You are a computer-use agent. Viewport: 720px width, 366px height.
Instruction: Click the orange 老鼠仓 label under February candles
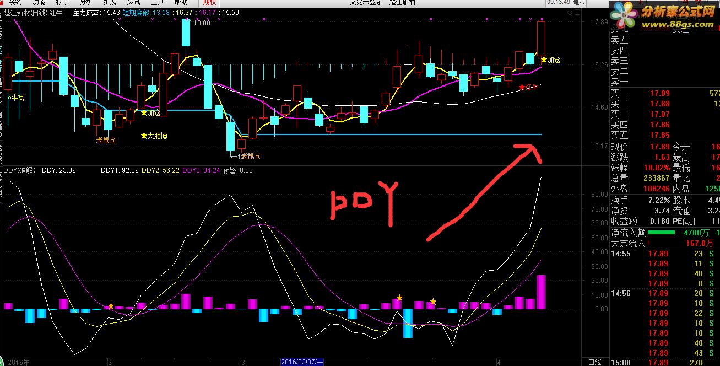106,140
